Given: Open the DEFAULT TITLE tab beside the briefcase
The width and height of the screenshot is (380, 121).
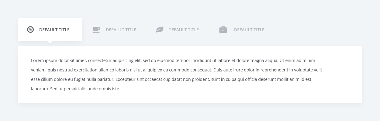Looking at the screenshot, I should coord(249,30).
